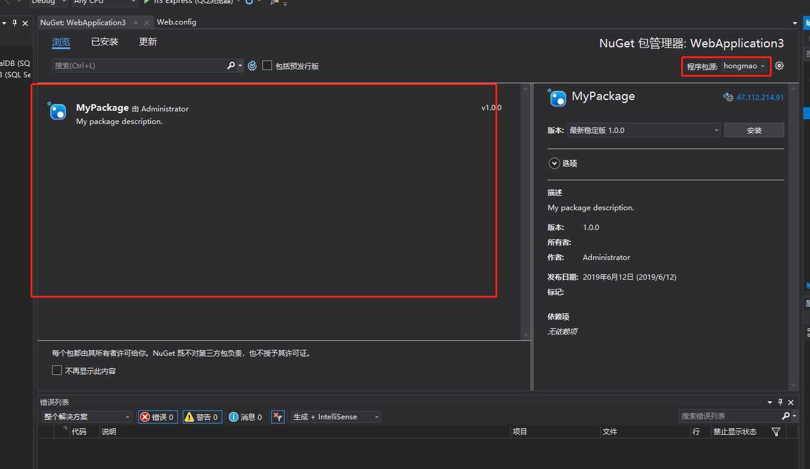The height and width of the screenshot is (469, 810).
Task: Toggle the errors filter in Error List
Action: click(158, 417)
